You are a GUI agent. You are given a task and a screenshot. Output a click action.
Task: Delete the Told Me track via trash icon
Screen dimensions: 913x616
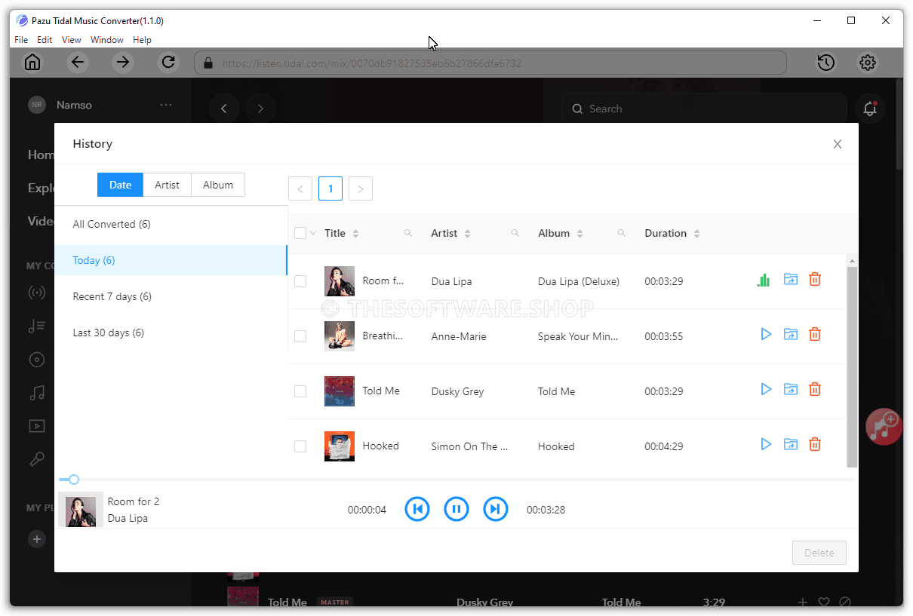tap(815, 389)
